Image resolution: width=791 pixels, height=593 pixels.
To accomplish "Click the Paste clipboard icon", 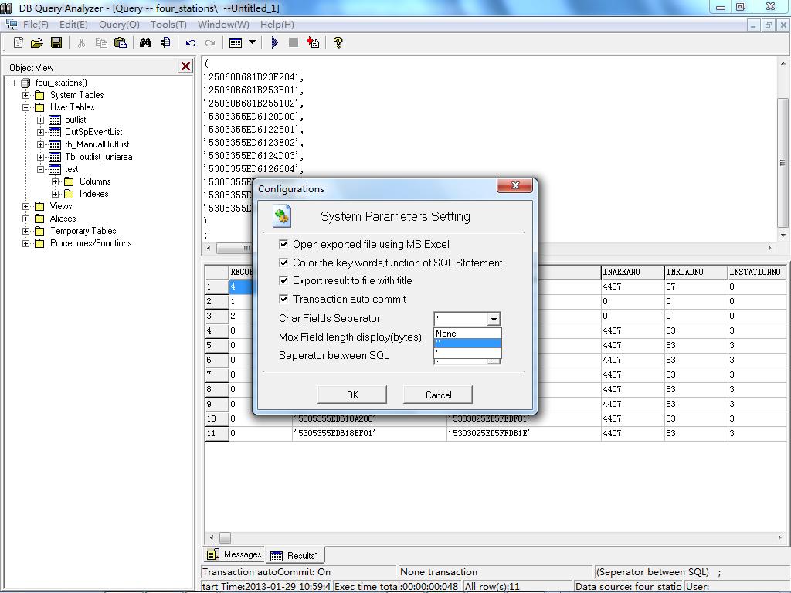I will click(121, 42).
